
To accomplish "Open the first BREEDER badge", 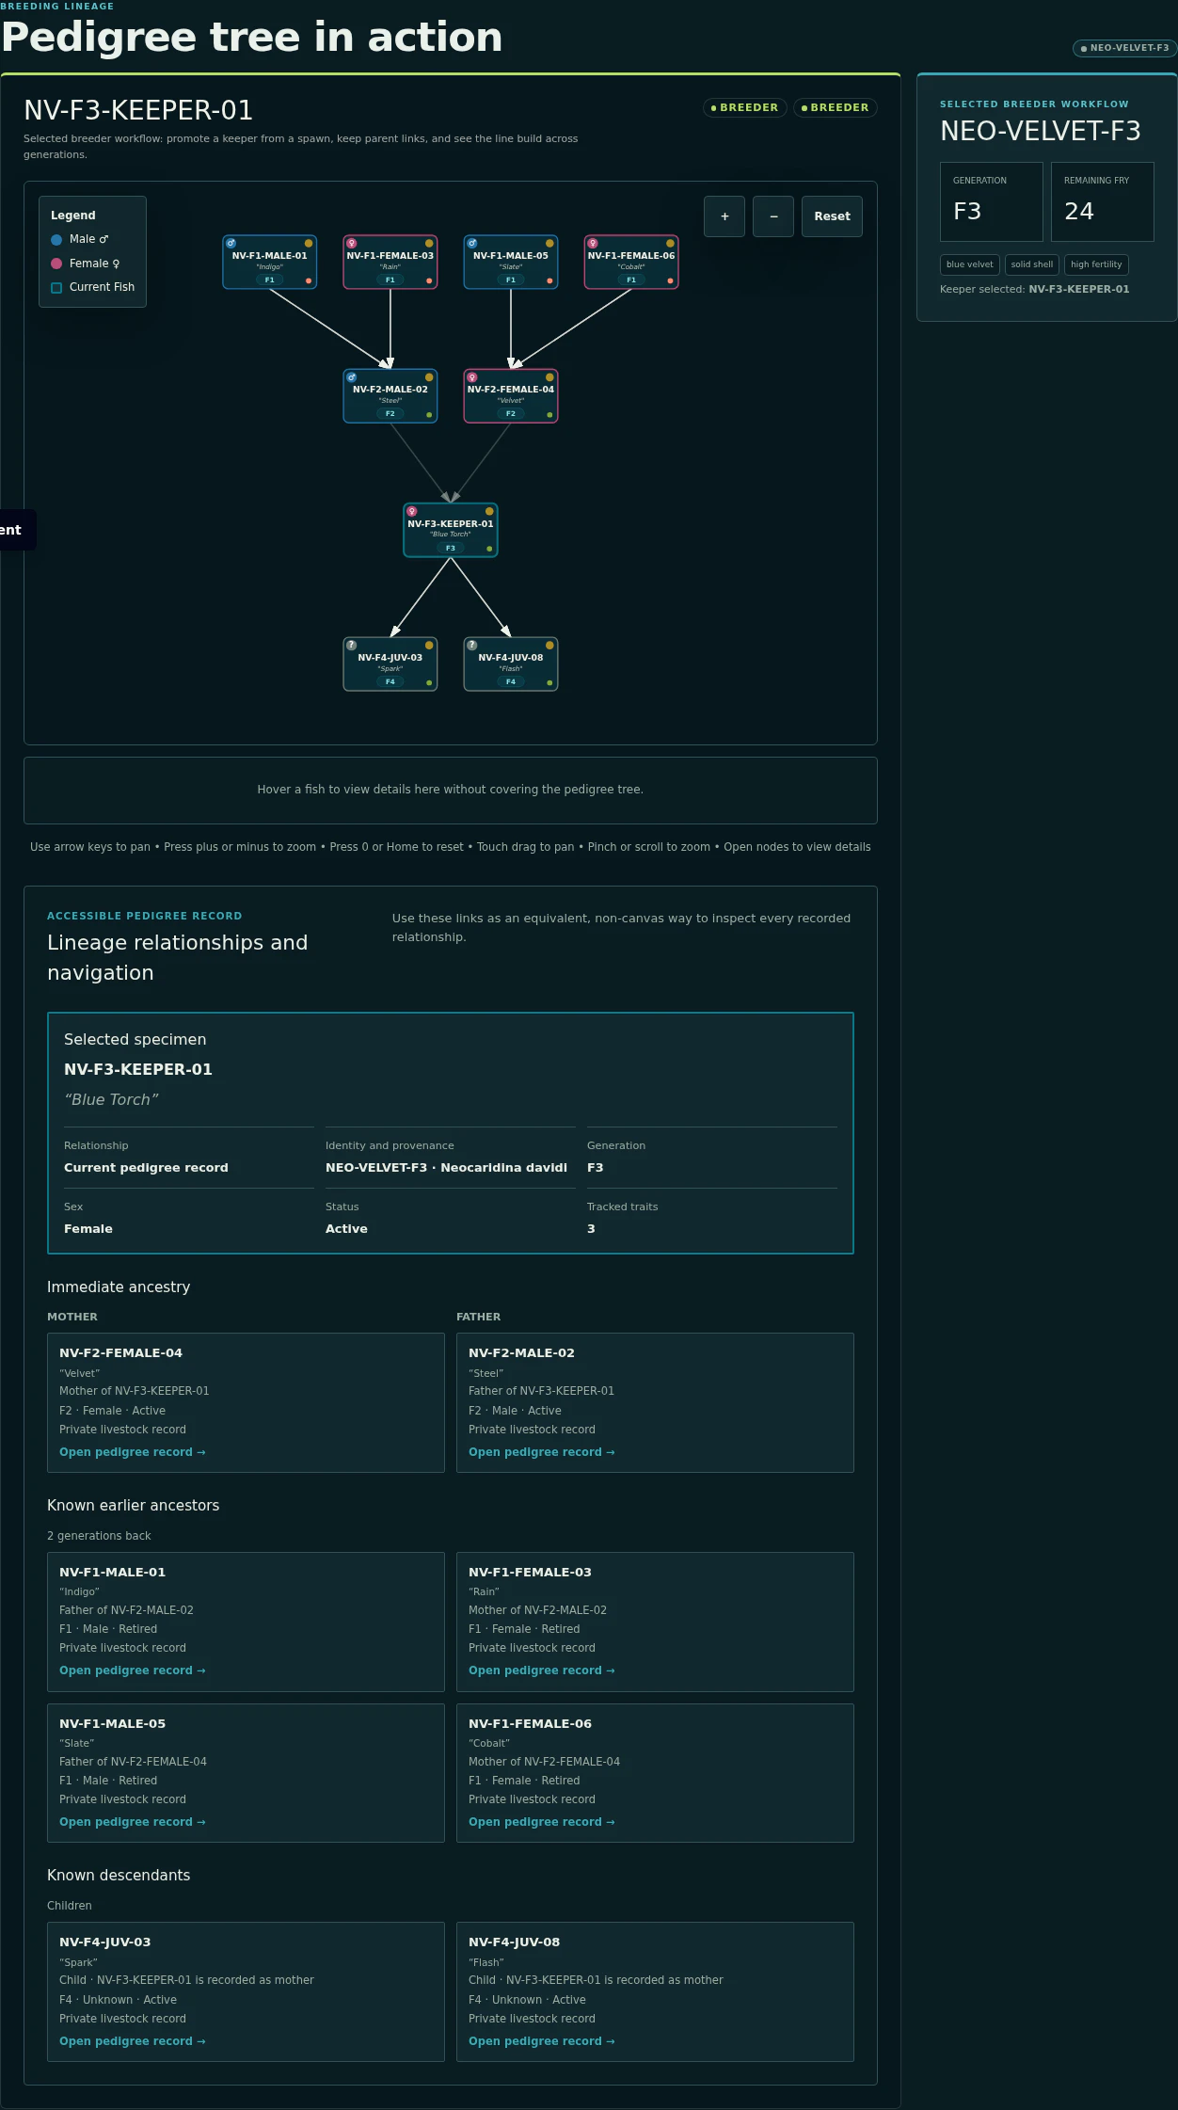I will [x=744, y=107].
